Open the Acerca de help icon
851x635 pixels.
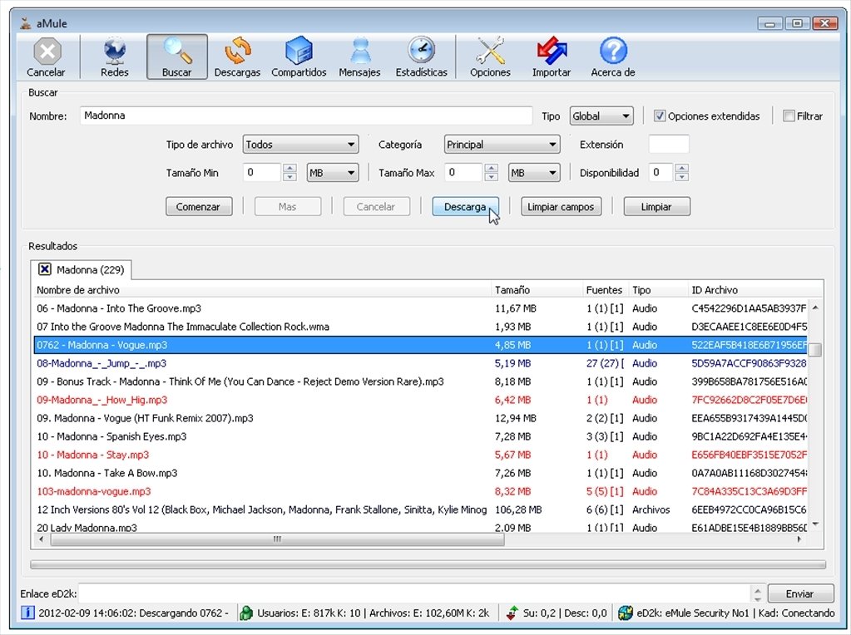[613, 57]
